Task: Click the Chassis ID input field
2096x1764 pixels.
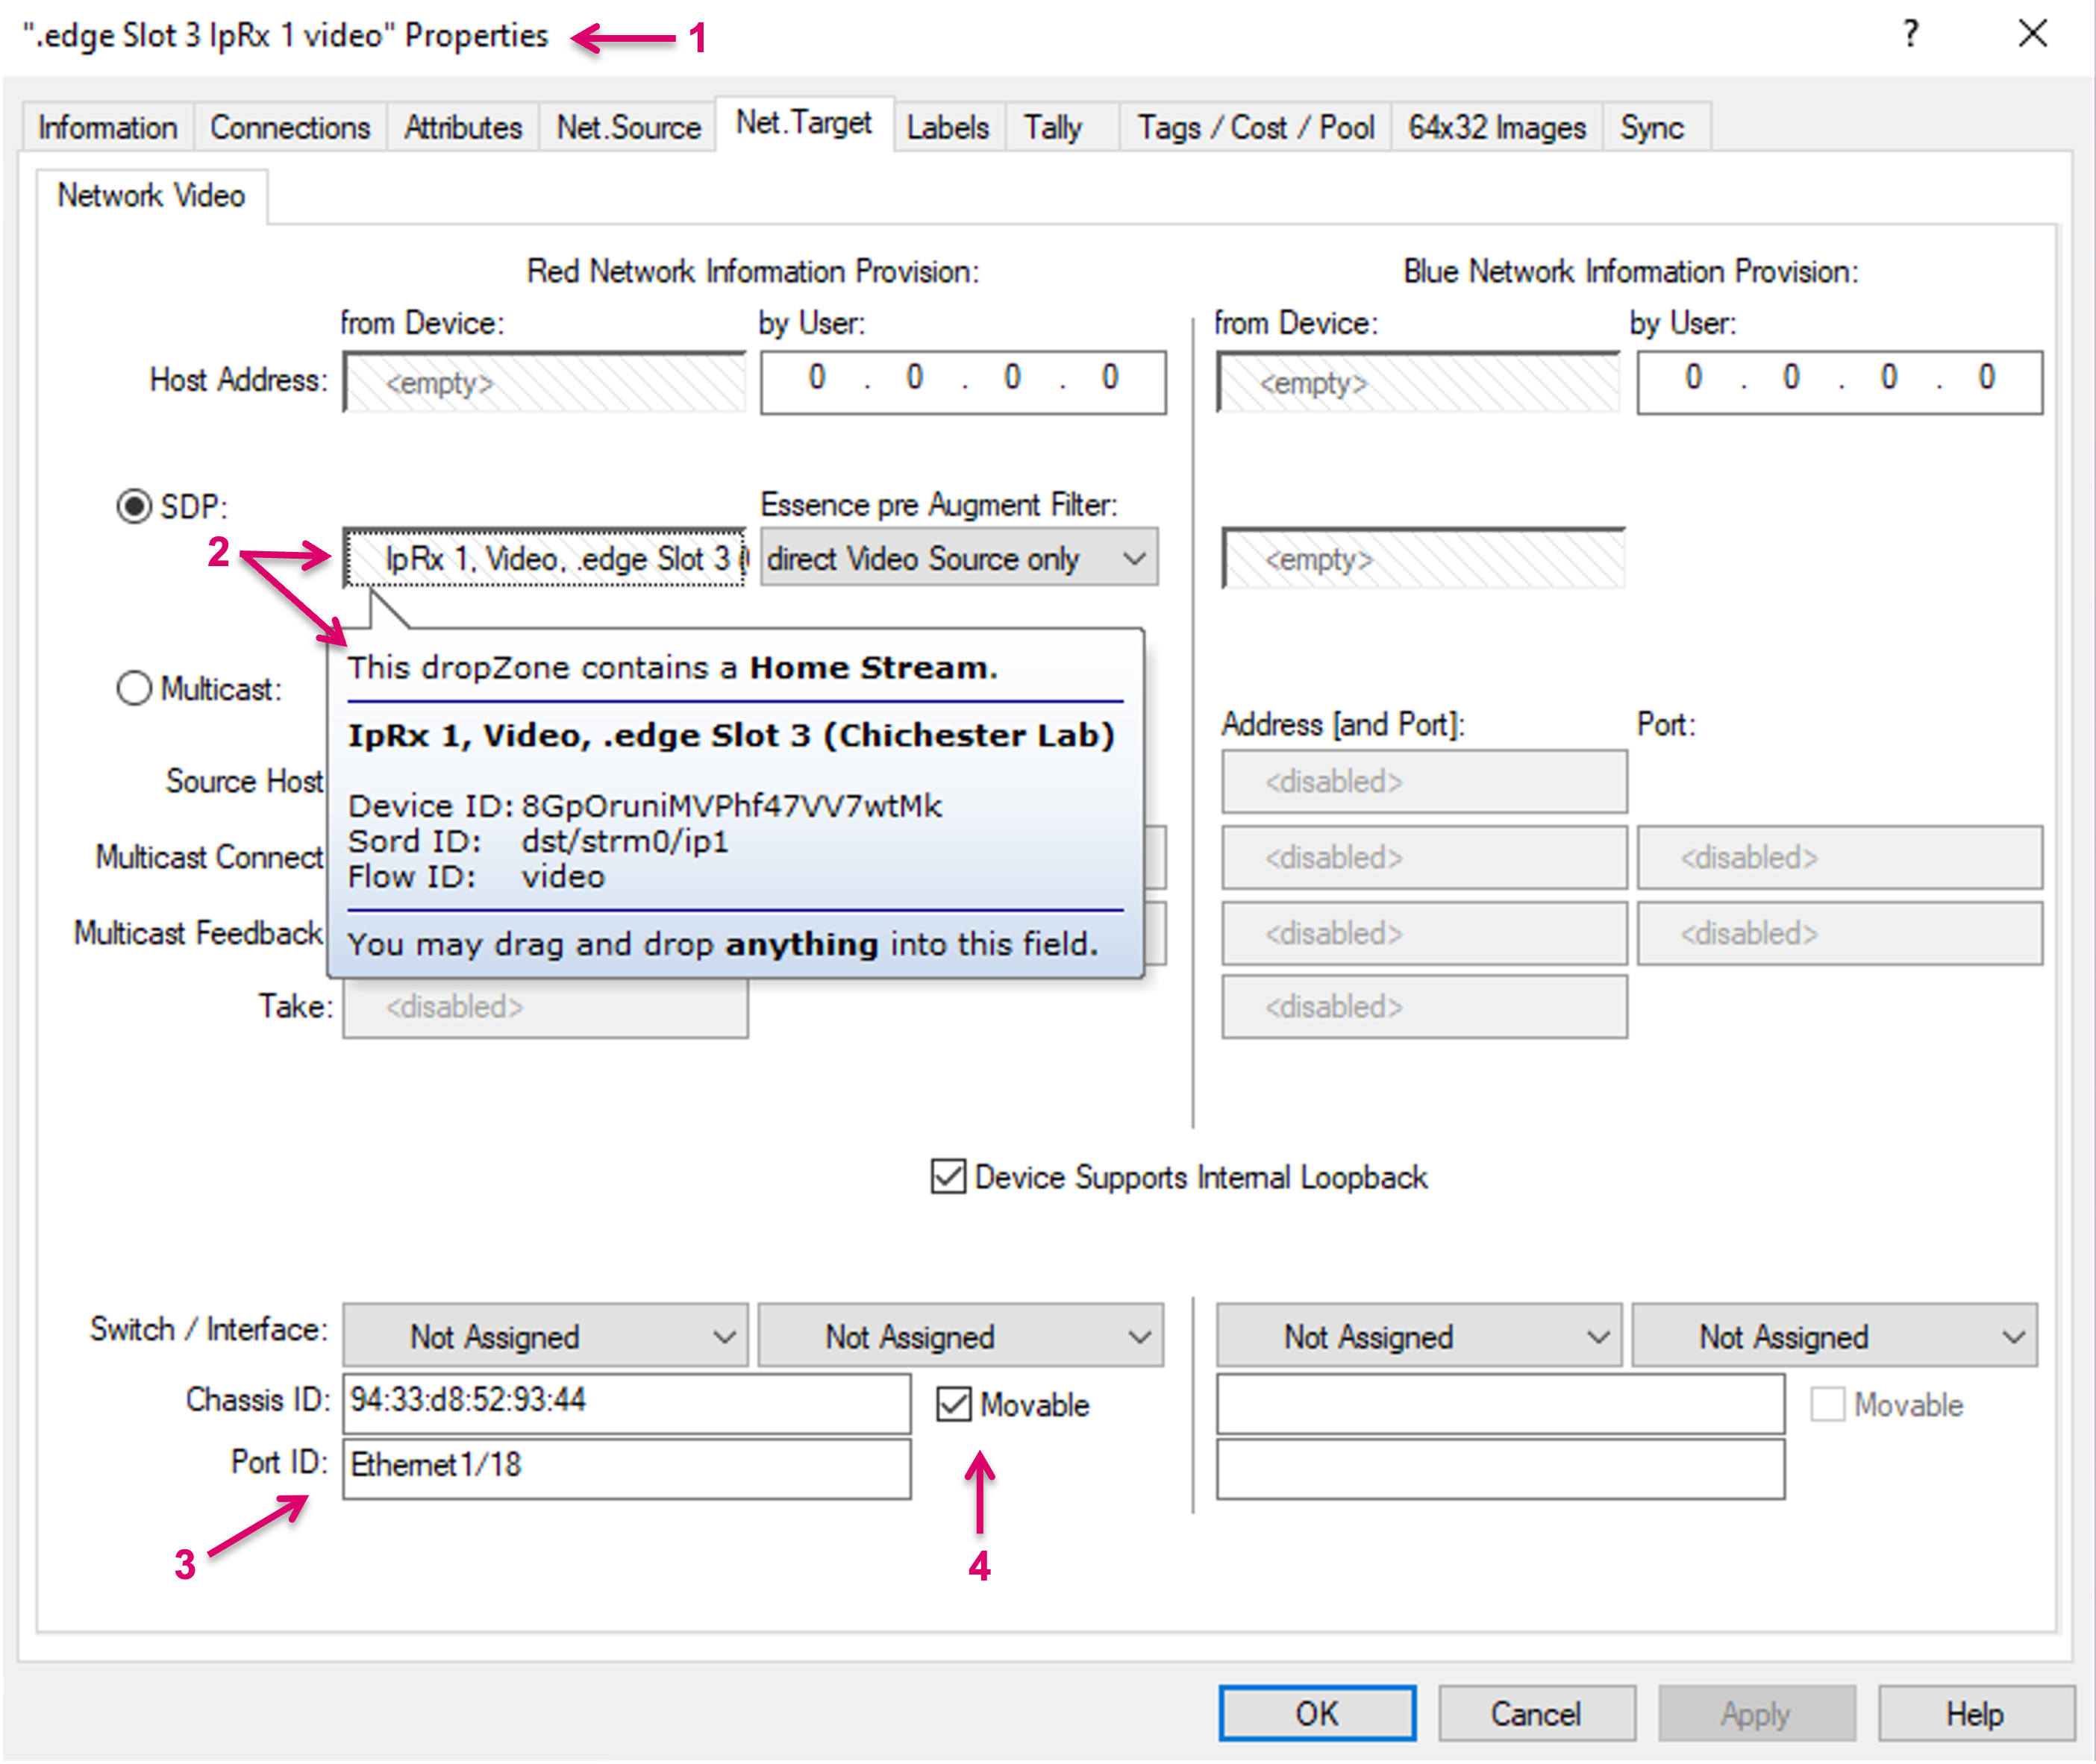Action: click(625, 1400)
